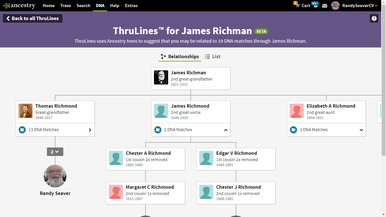Open the mail envelope messages icon
The height and width of the screenshot is (217, 386).
click(325, 6)
